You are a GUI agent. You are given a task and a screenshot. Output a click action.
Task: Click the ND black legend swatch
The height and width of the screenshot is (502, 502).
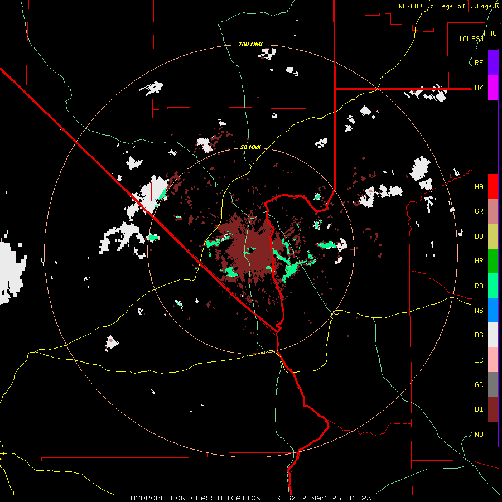(493, 434)
